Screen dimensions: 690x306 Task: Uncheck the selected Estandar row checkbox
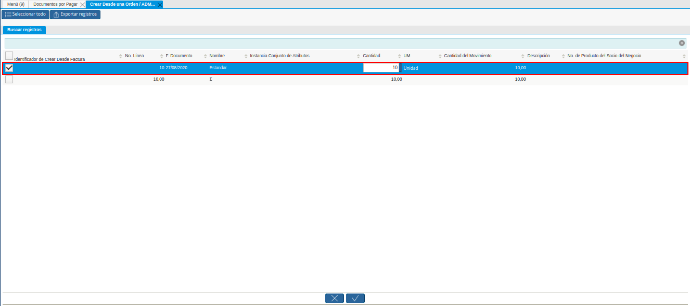[x=9, y=68]
